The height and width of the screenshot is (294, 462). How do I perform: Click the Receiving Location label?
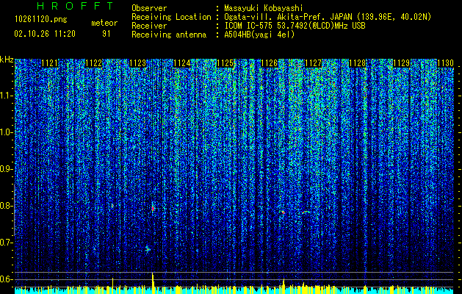pyautogui.click(x=171, y=17)
